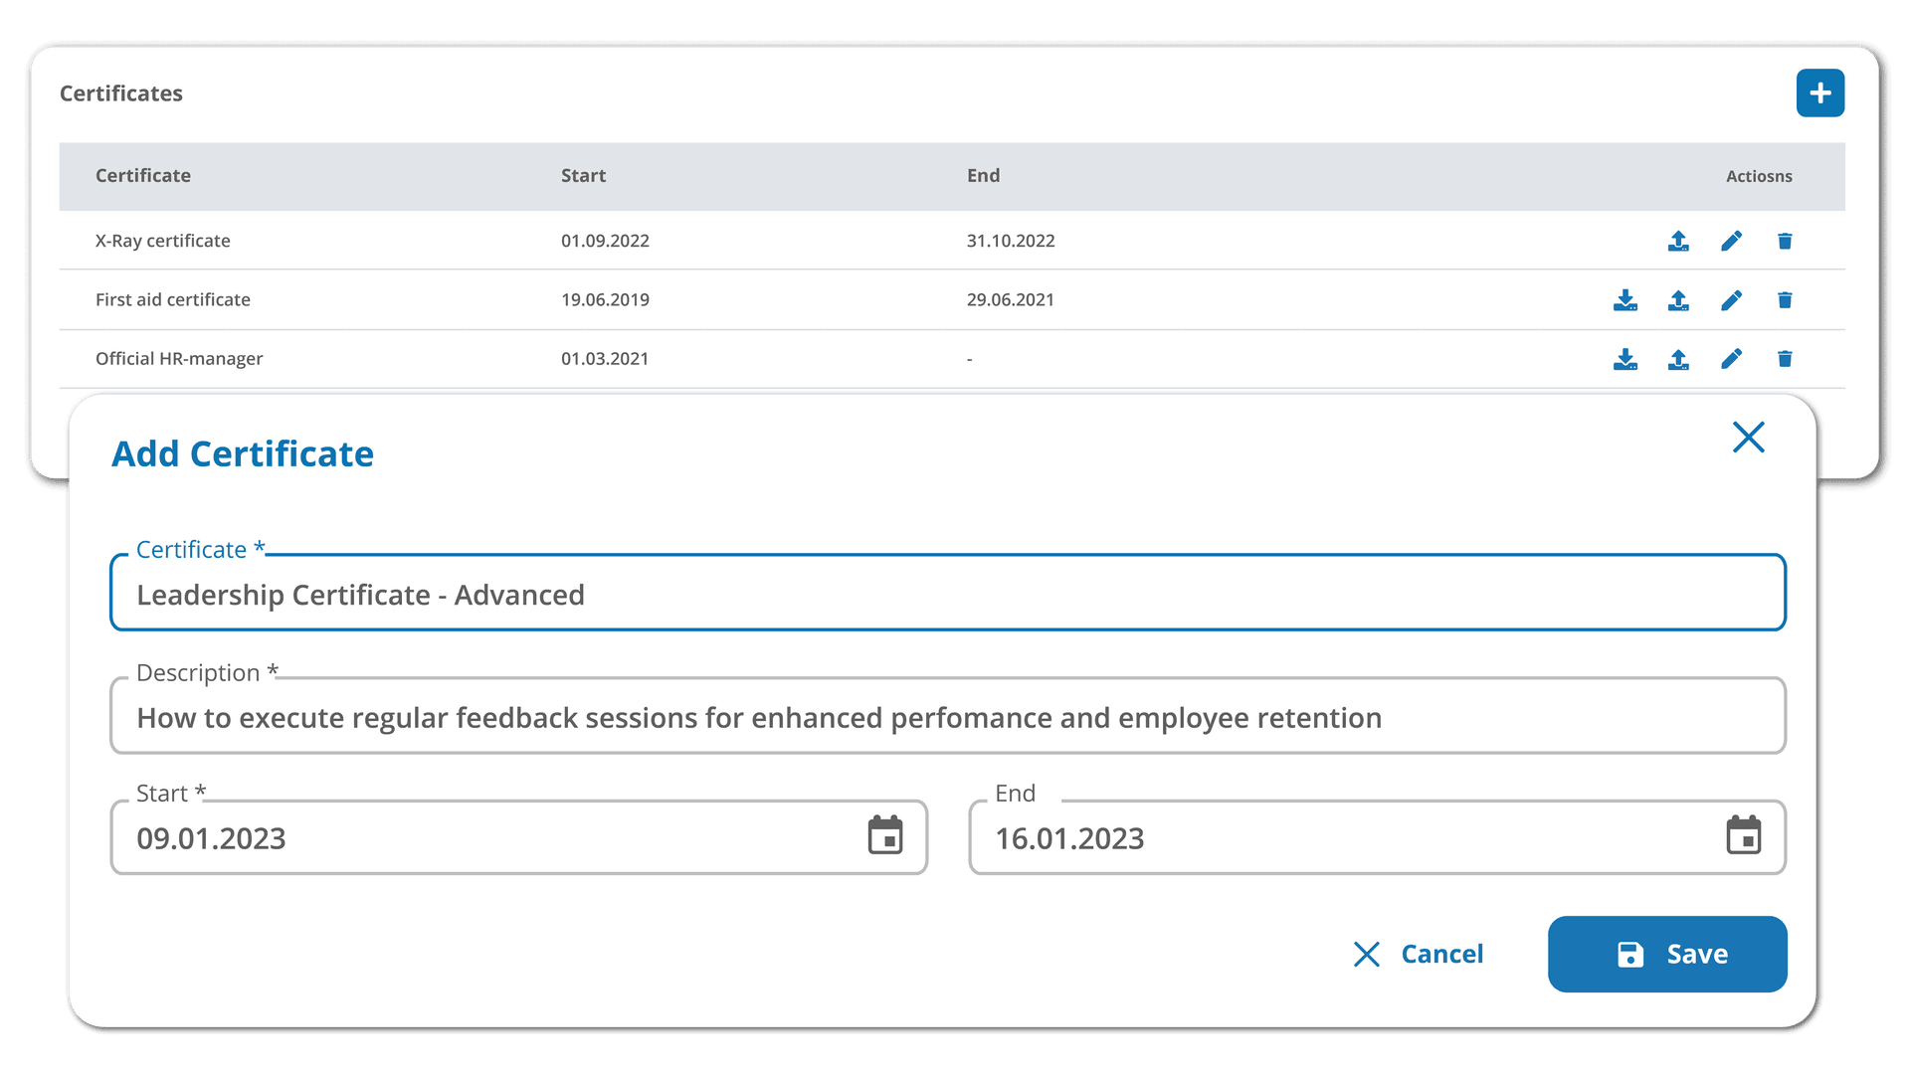
Task: Click the Actiosns column header
Action: (x=1759, y=176)
